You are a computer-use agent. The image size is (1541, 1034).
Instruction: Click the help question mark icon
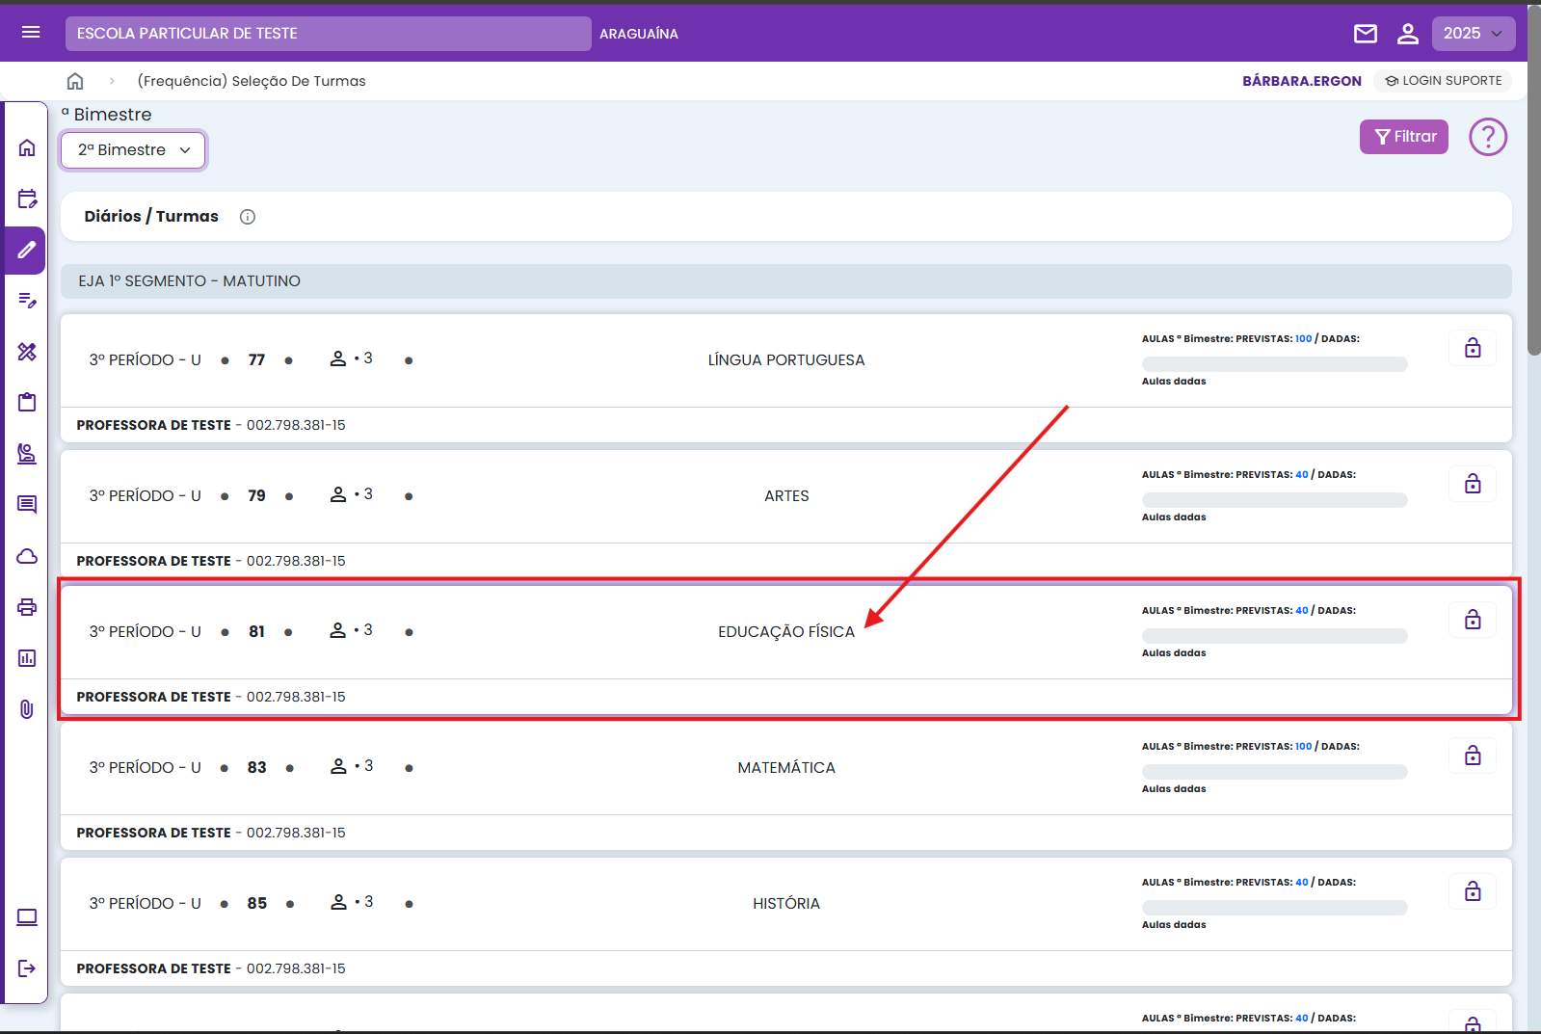tap(1487, 137)
